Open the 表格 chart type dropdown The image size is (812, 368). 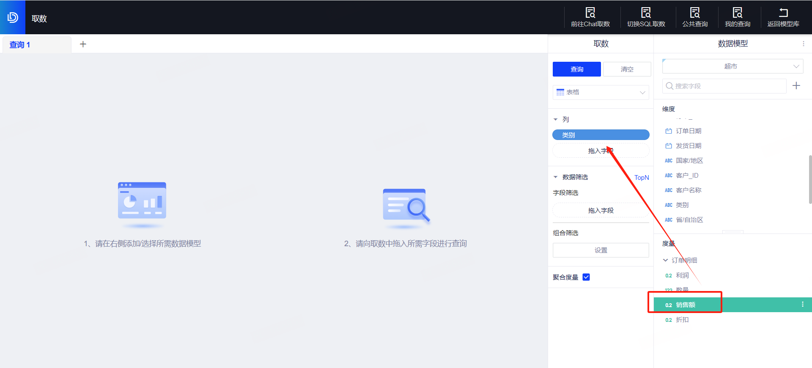601,92
